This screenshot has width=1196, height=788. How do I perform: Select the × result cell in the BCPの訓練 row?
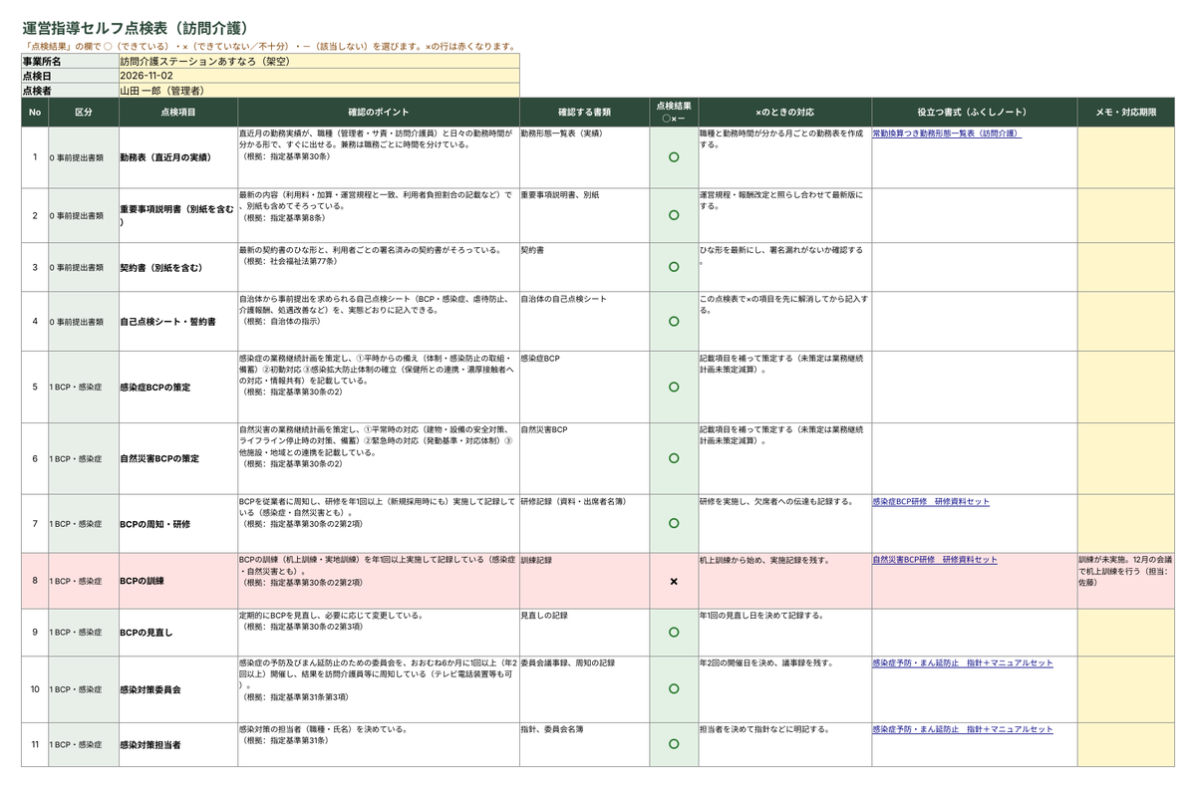click(674, 581)
